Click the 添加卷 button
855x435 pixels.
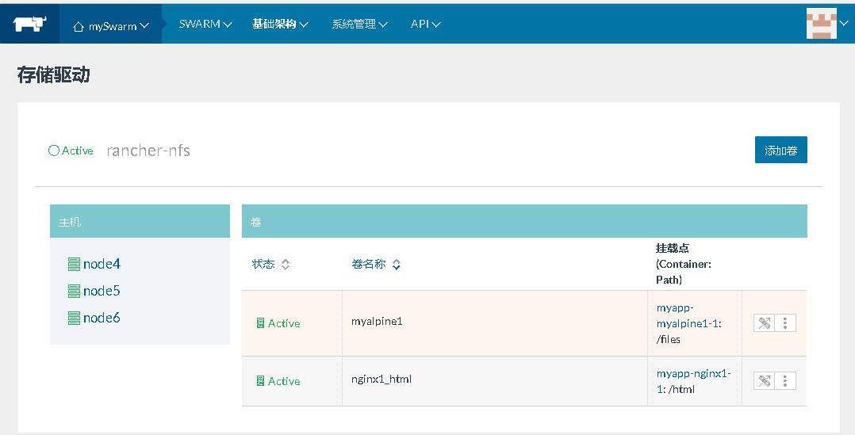pyautogui.click(x=780, y=150)
